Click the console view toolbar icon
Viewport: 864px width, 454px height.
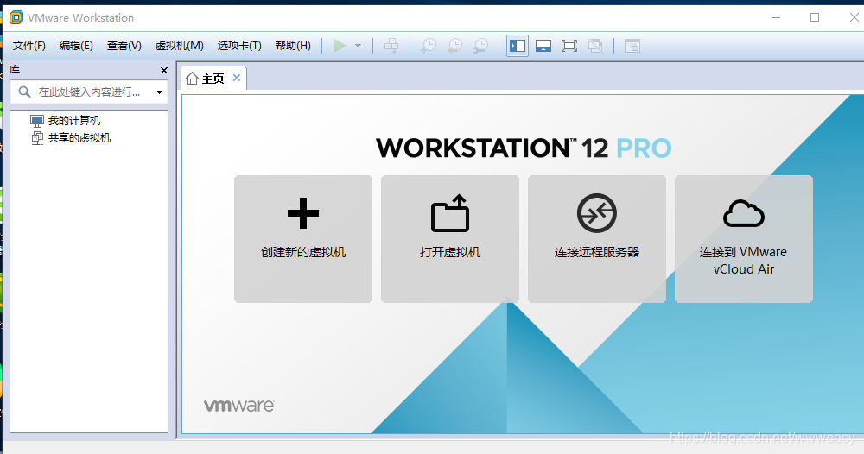click(x=632, y=46)
